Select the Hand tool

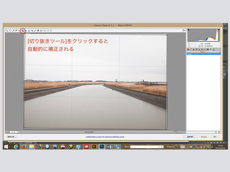coord(10,31)
